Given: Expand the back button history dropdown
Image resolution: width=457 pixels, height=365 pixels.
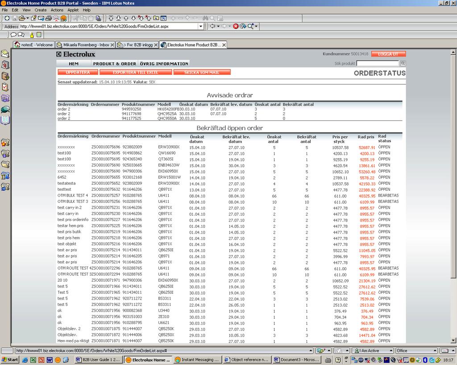Looking at the screenshot, I should tap(218, 26).
